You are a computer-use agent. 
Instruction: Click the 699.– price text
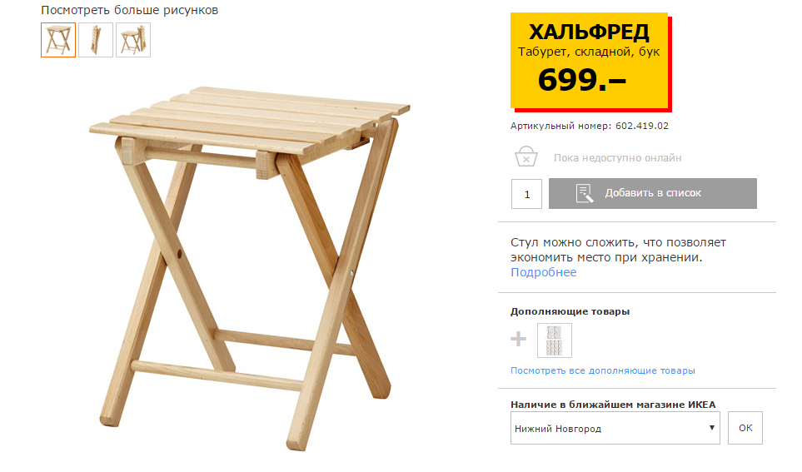[x=581, y=80]
